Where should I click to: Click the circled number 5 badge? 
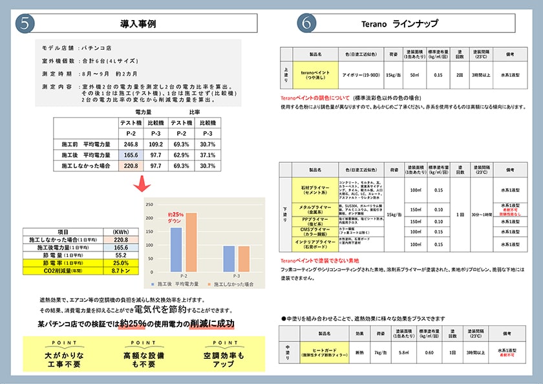tap(25, 23)
